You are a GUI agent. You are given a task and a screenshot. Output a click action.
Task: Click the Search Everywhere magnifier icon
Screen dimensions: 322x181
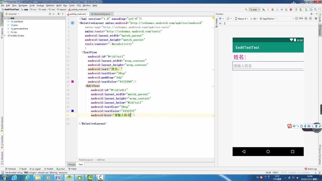(x=315, y=10)
